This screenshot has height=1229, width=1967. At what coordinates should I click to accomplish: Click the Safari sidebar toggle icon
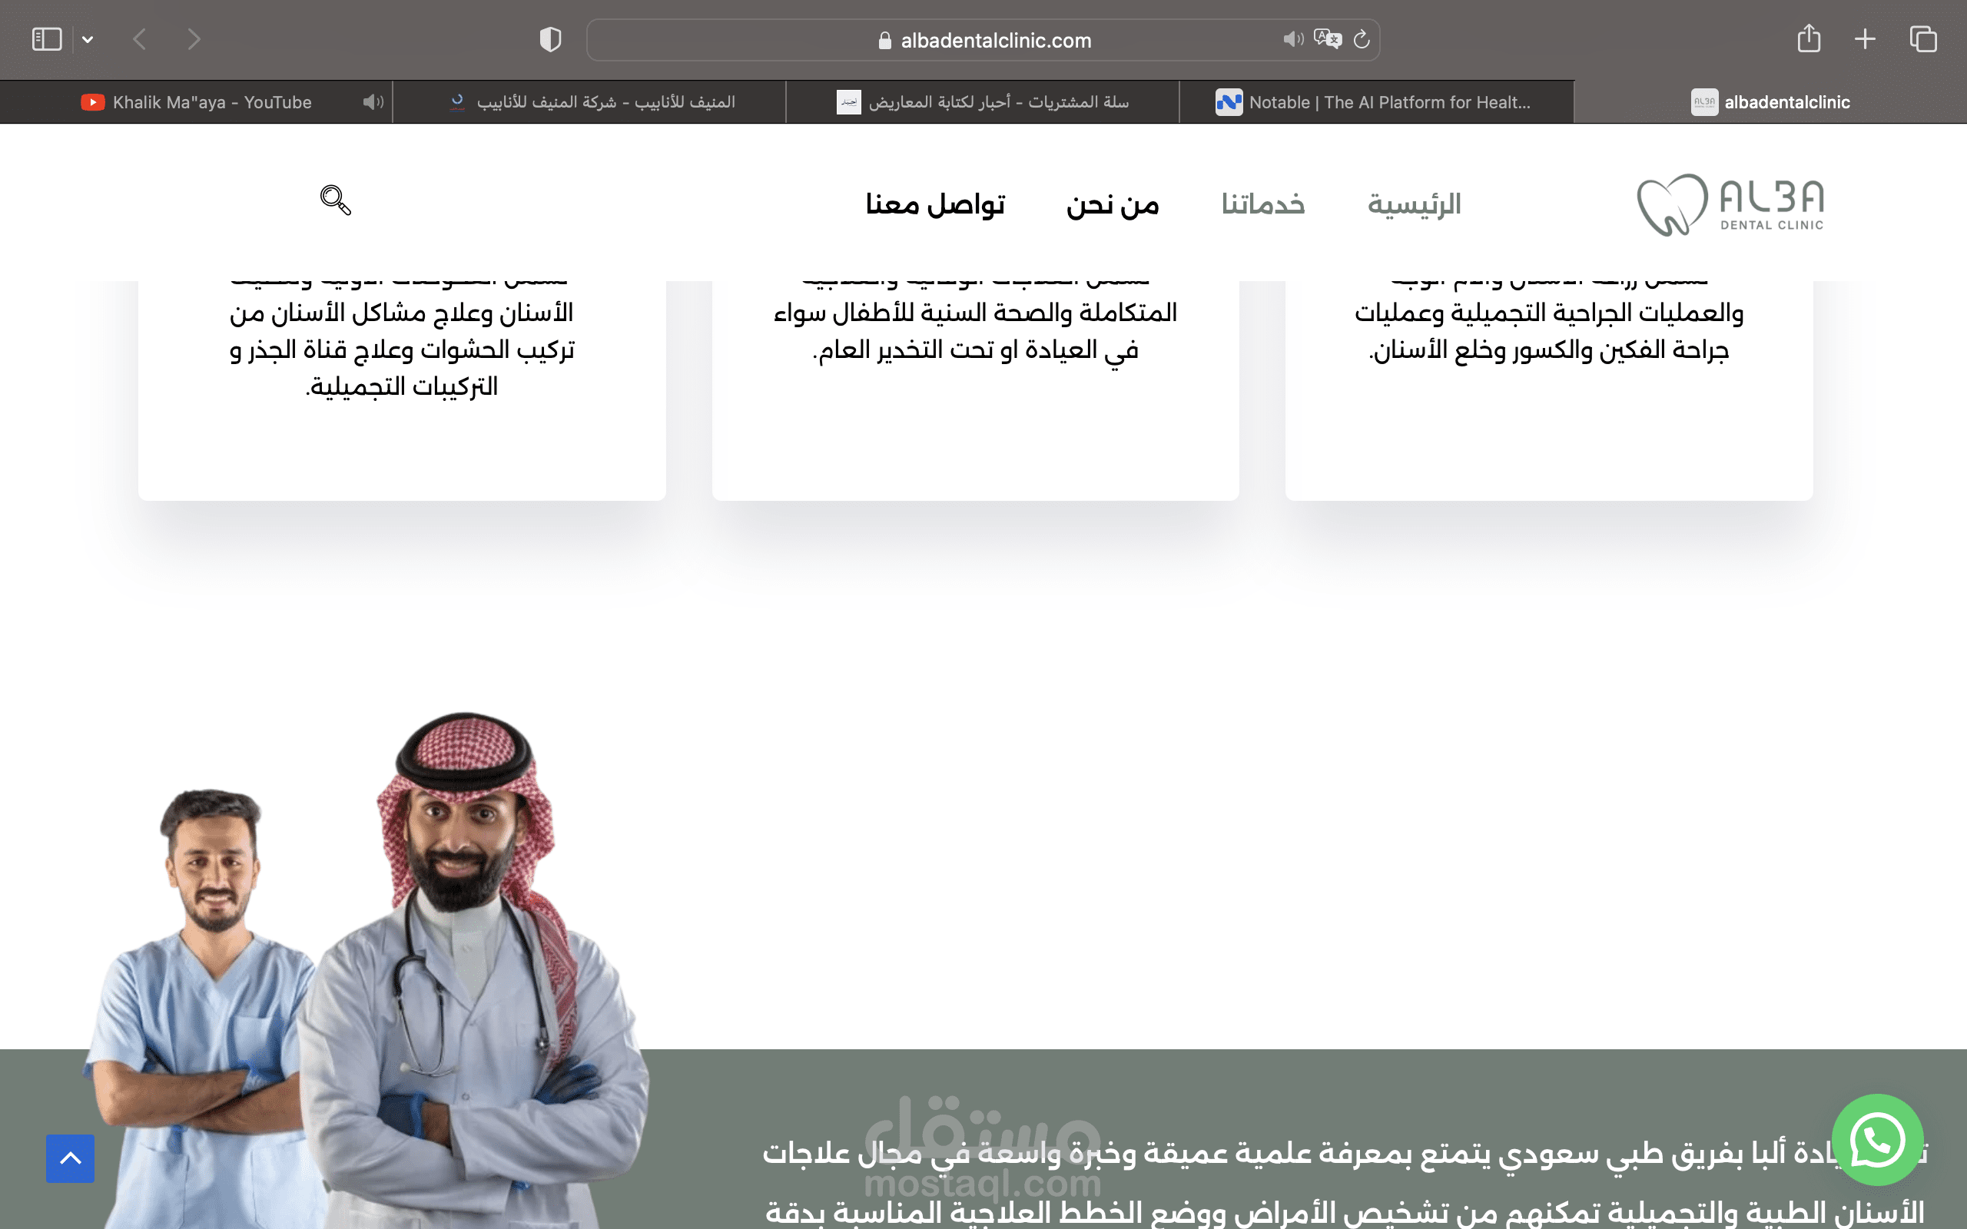pos(46,39)
